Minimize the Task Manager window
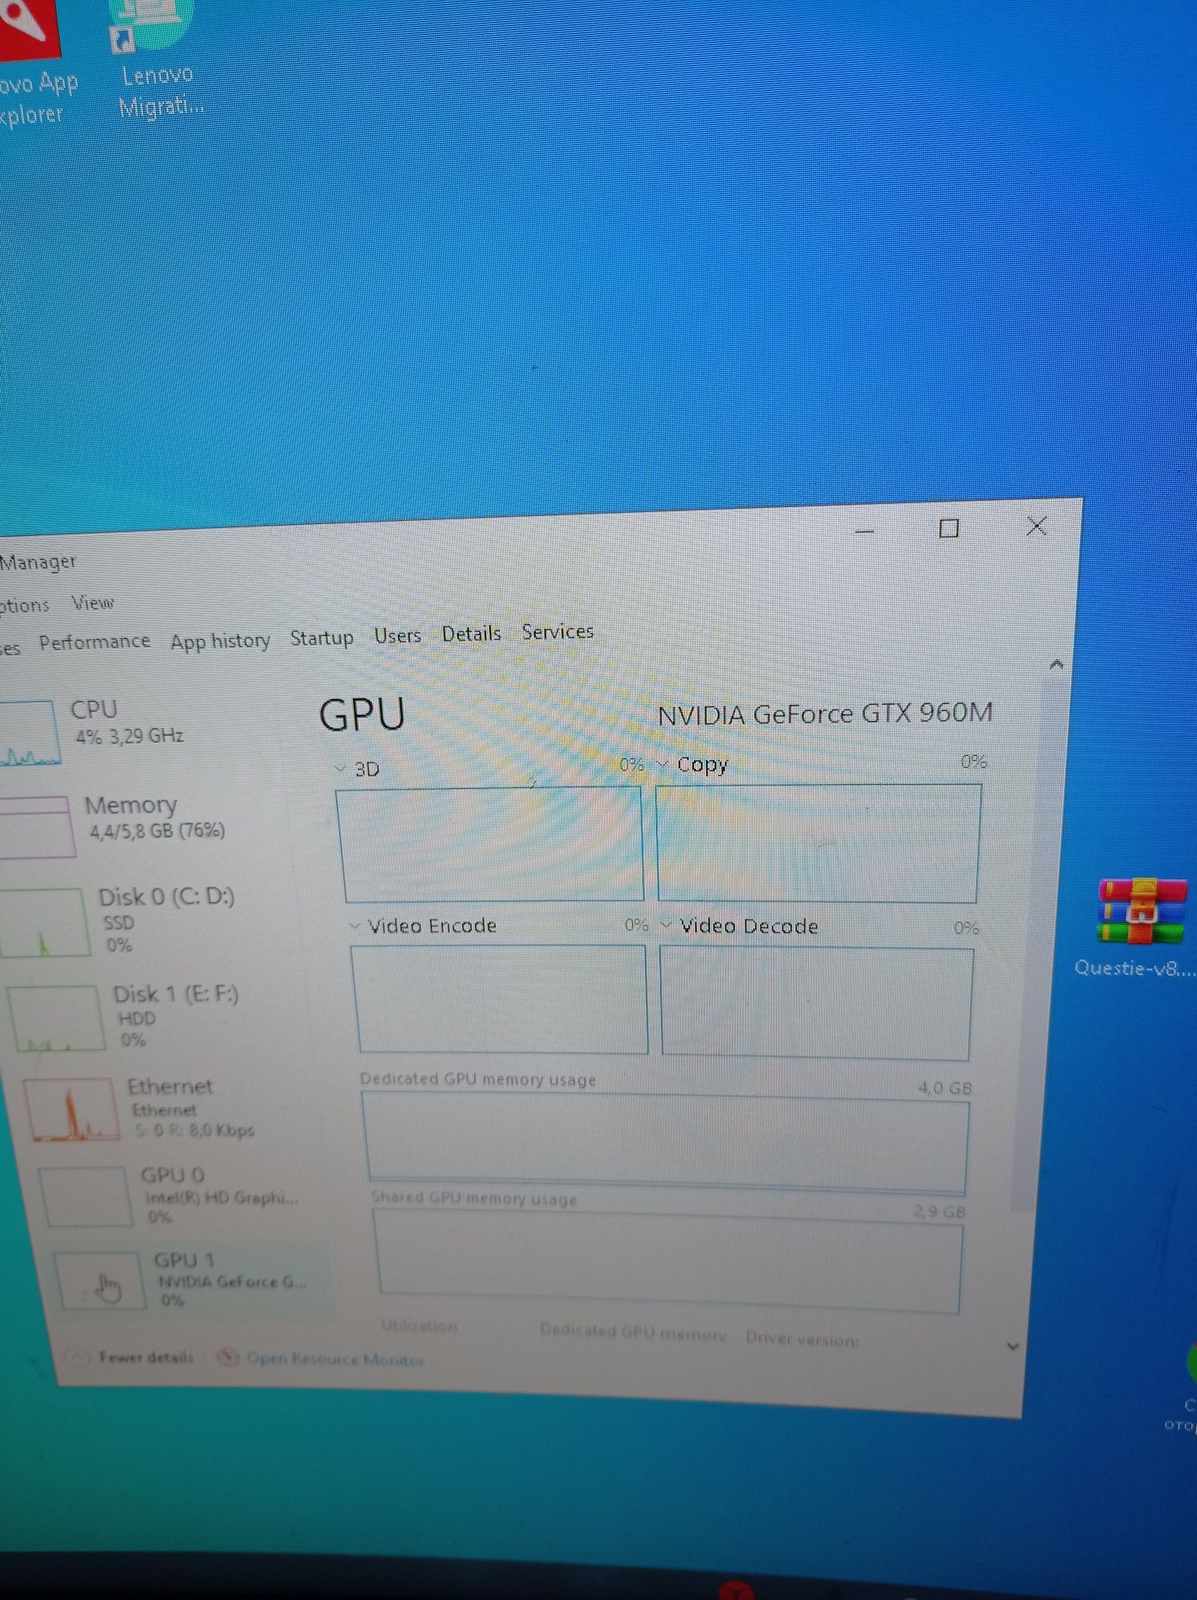The image size is (1197, 1600). pos(865,530)
